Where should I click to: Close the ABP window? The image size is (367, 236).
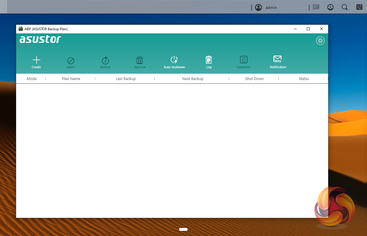click(322, 29)
